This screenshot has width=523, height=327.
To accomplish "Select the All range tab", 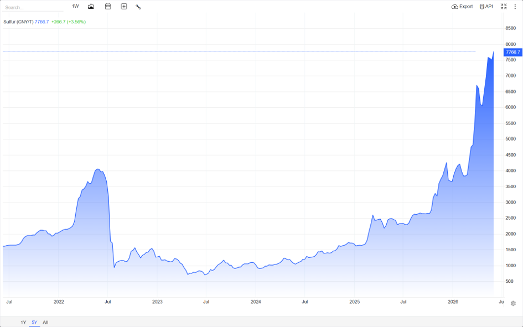I will (45, 323).
